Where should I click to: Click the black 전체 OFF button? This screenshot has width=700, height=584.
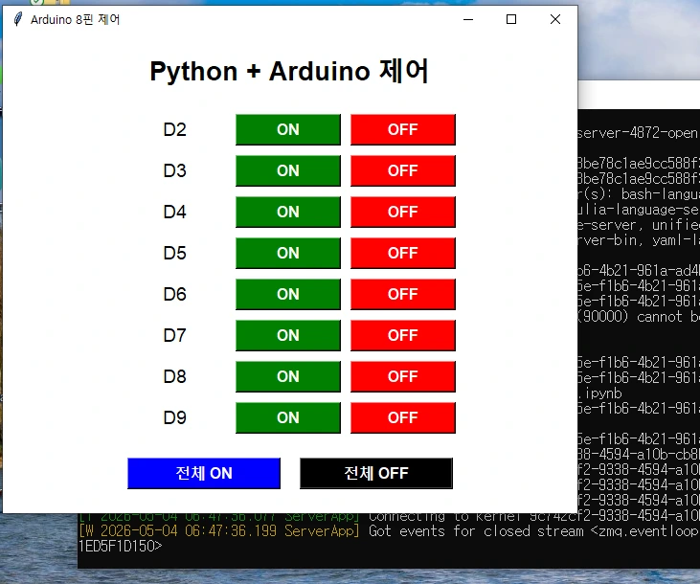pos(376,473)
